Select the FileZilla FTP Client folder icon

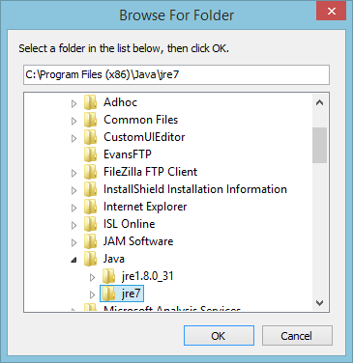pos(90,172)
